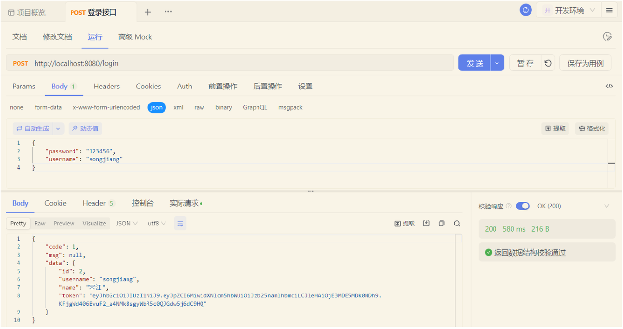
Task: Select the form-data body type
Action: pos(48,107)
